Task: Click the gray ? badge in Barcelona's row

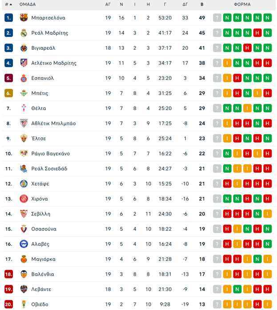Action: coord(217,18)
